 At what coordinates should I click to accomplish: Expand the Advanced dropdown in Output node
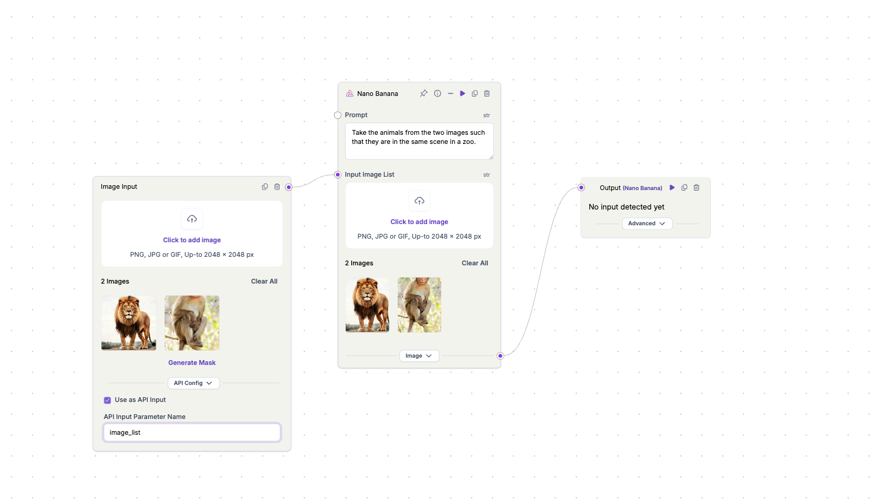click(646, 223)
